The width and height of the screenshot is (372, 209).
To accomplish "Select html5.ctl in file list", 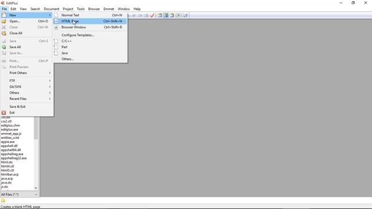I will (x=8, y=170).
